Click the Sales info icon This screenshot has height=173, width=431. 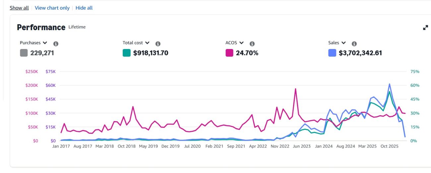point(354,44)
